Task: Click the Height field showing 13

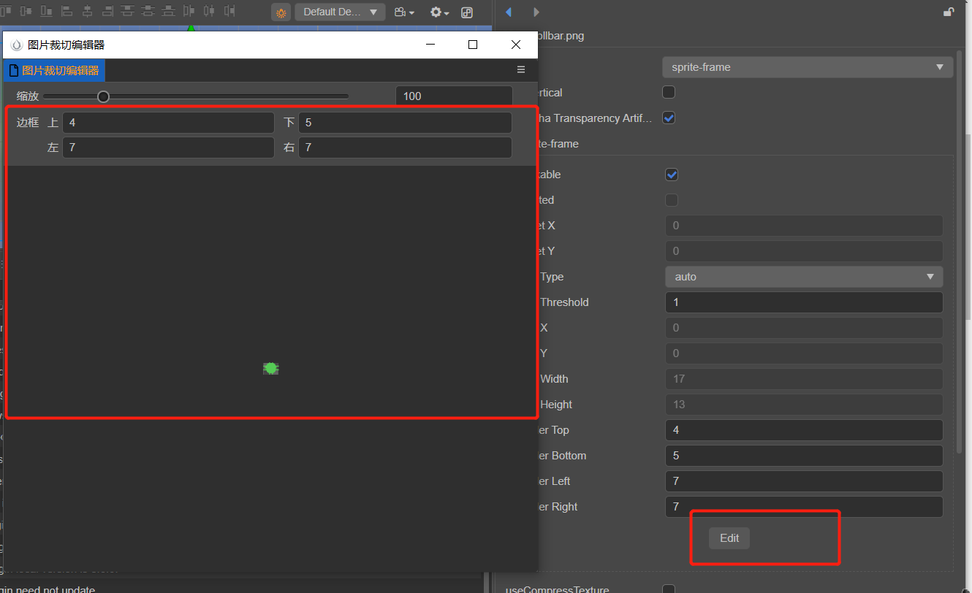Action: click(x=804, y=405)
